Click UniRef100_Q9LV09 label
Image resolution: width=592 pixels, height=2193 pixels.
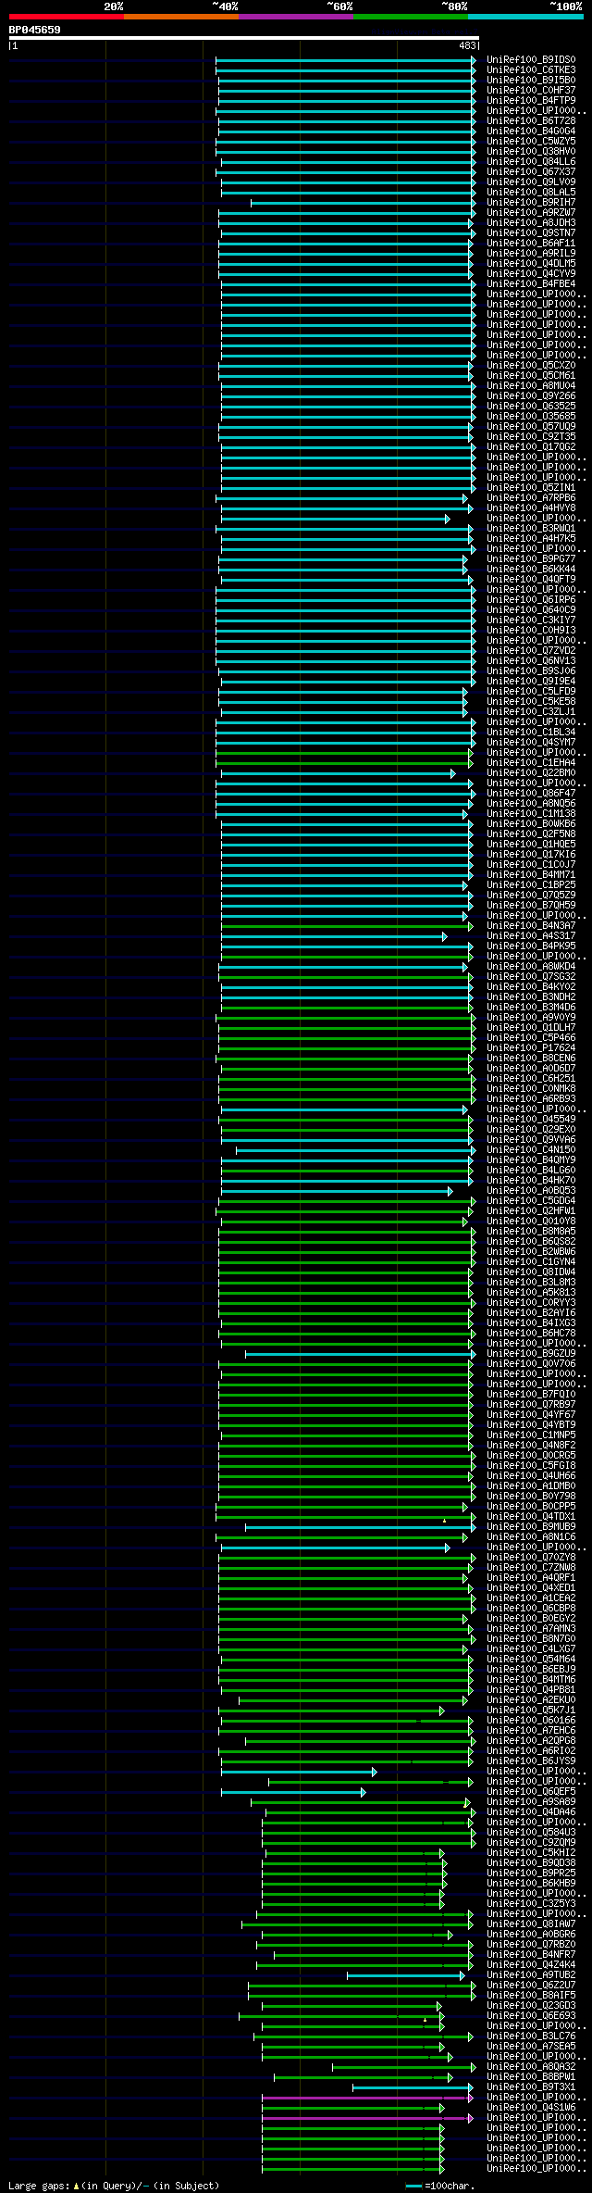point(531,182)
